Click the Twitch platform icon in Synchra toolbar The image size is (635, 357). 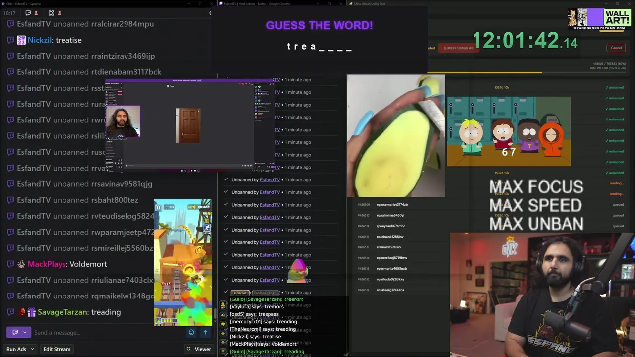(x=28, y=13)
